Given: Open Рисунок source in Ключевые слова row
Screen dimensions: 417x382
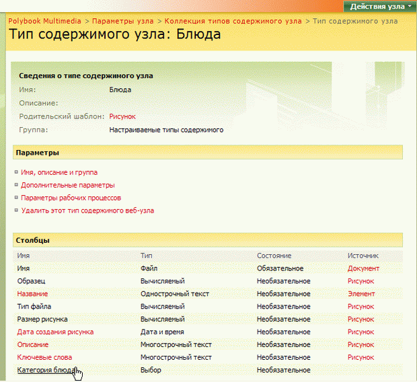Looking at the screenshot, I should point(361,357).
